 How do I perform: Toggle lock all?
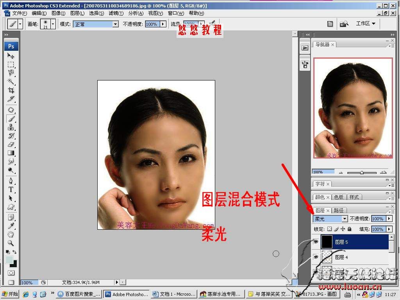[350, 229]
